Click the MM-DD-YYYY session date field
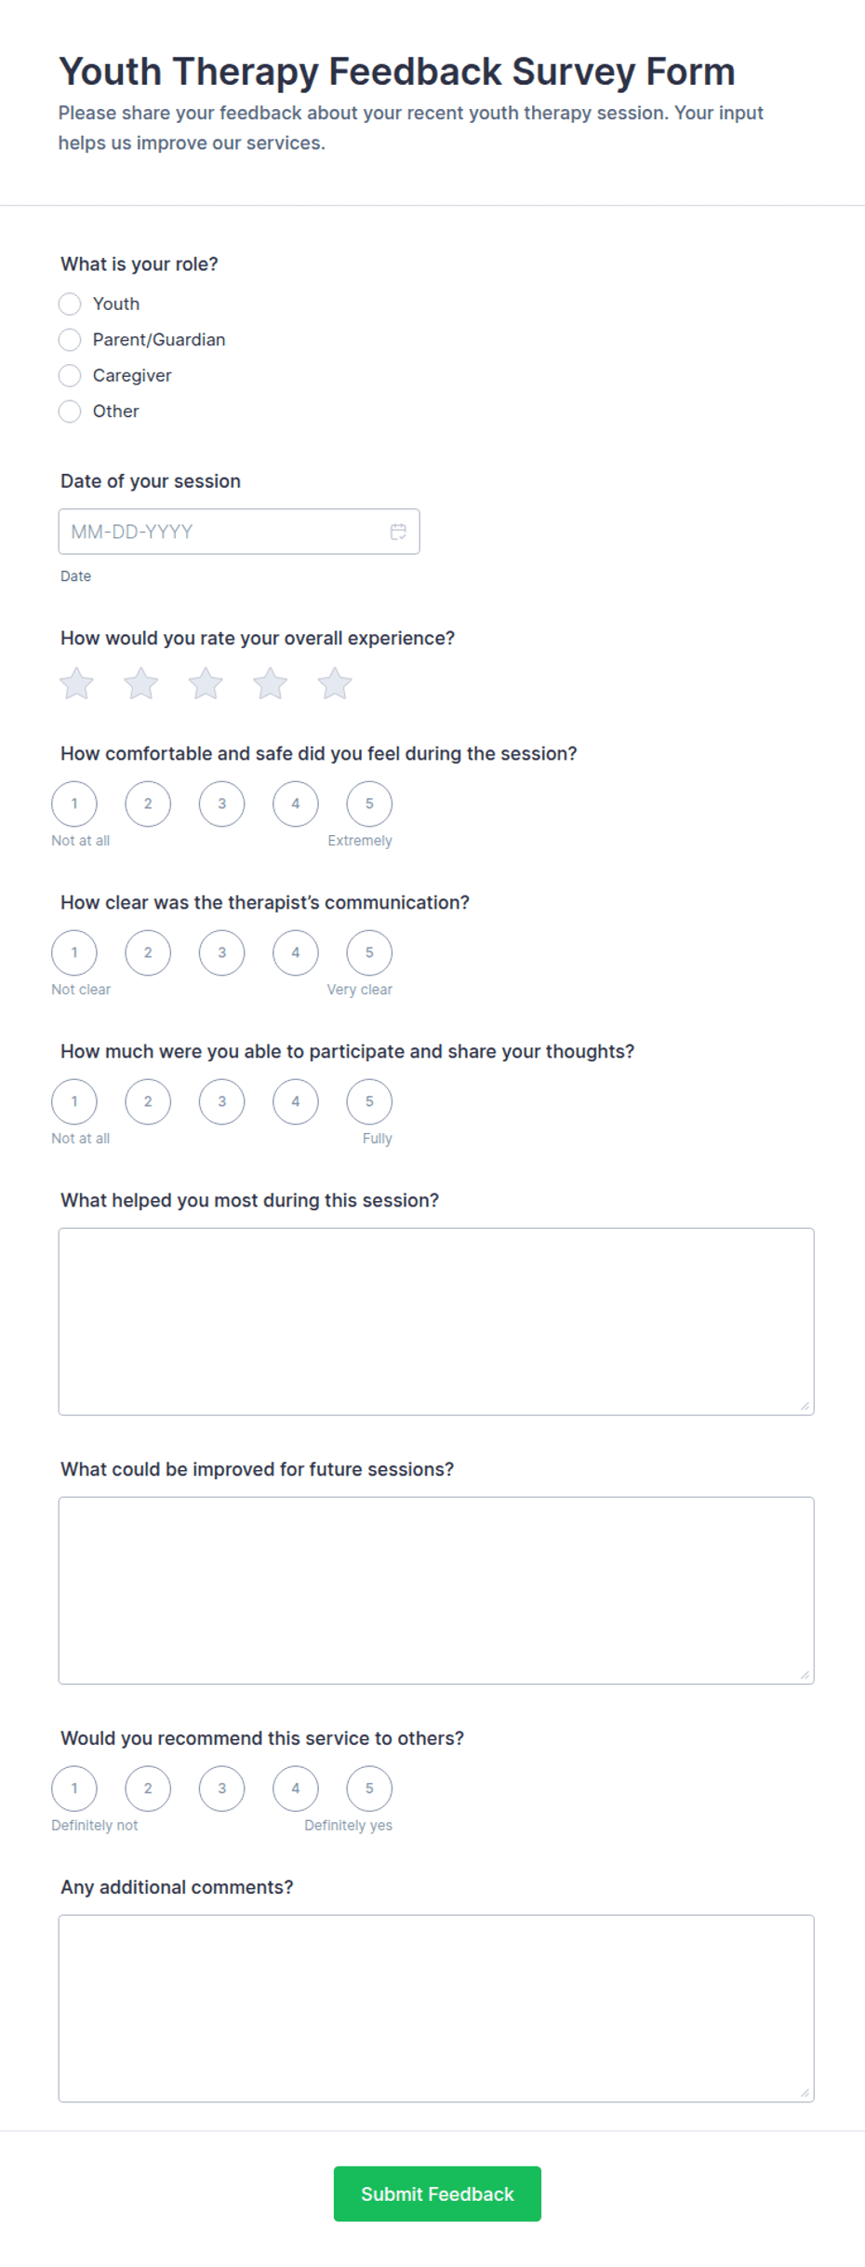This screenshot has height=2267, width=865. (239, 532)
